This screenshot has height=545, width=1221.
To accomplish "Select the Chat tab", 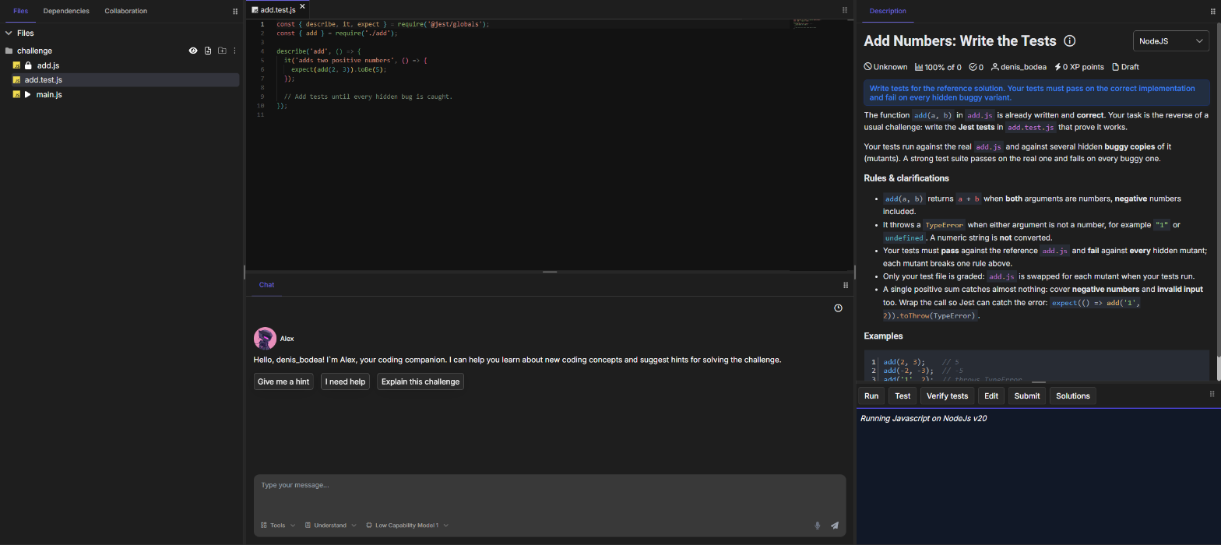I will coord(266,285).
